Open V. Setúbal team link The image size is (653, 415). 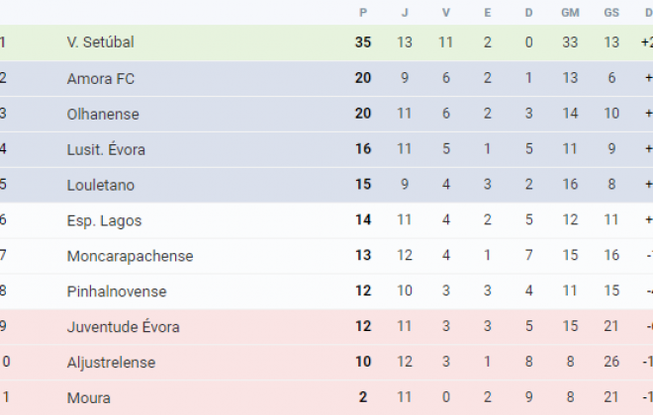click(x=100, y=42)
